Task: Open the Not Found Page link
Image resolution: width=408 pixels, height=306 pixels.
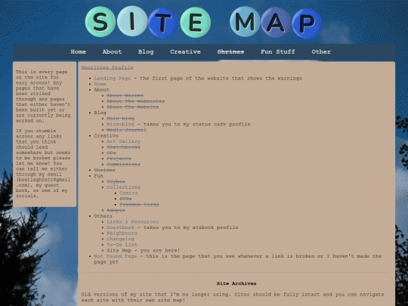Action: pos(116,256)
